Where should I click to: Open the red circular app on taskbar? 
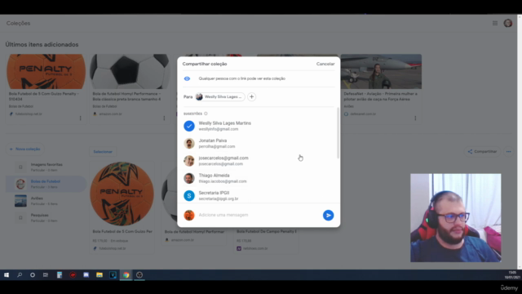coord(73,275)
